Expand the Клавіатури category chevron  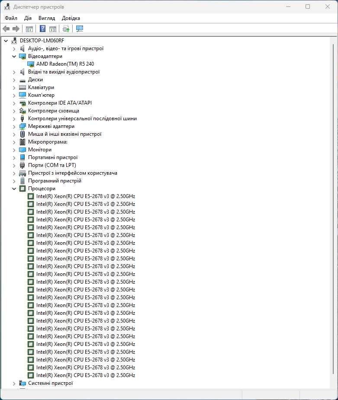(14, 88)
